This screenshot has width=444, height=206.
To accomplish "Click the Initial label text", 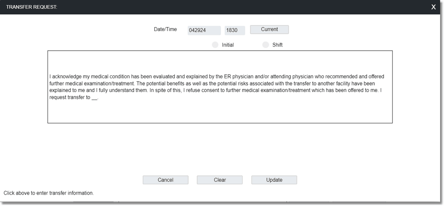I will tap(228, 45).
